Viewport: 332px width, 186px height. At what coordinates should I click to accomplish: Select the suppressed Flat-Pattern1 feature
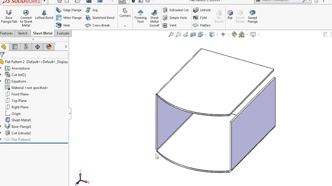18,139
